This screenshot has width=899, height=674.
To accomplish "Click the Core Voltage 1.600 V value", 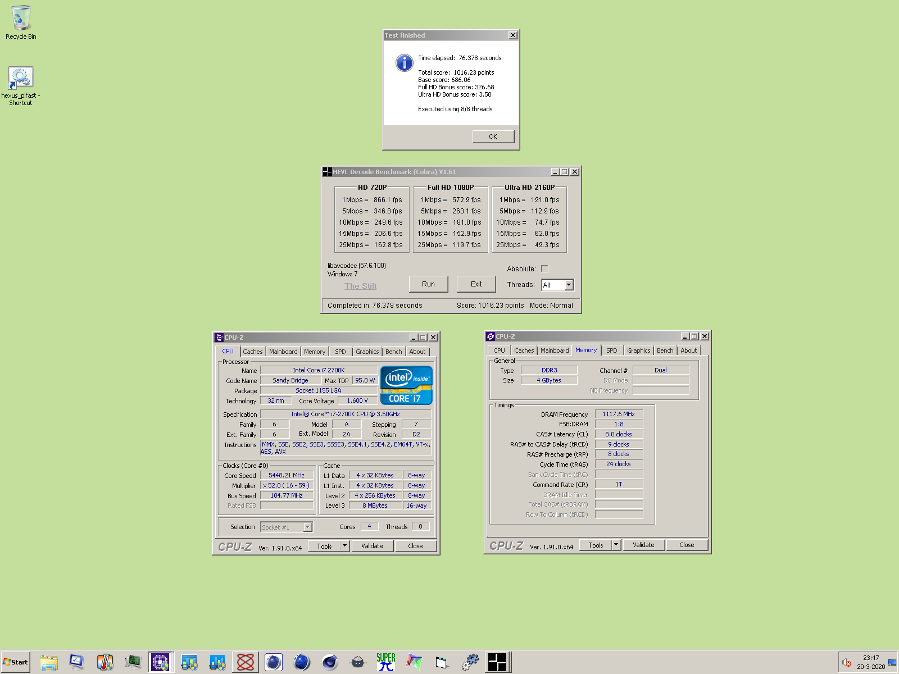I will [x=357, y=400].
